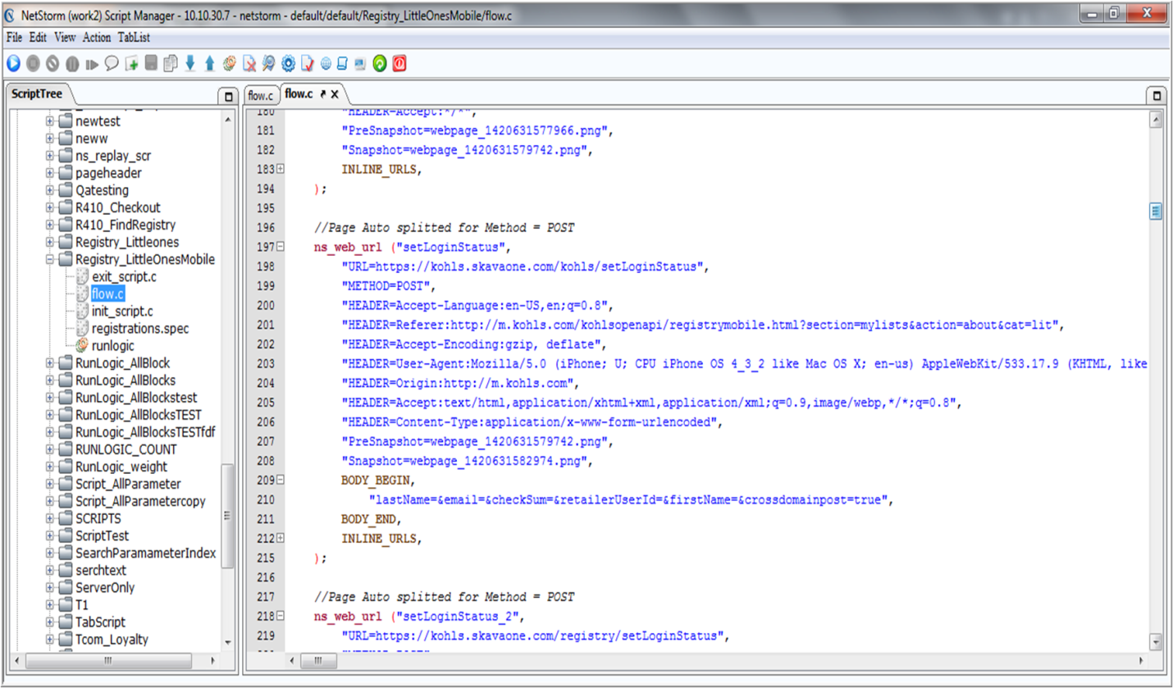Open init_script.c in the script tree
This screenshot has height=688, width=1173.
click(x=121, y=312)
